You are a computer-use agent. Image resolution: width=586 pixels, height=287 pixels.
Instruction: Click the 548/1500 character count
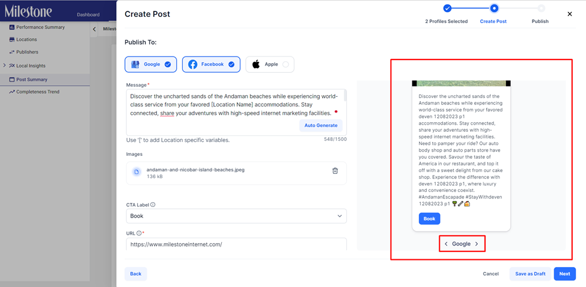pos(335,139)
